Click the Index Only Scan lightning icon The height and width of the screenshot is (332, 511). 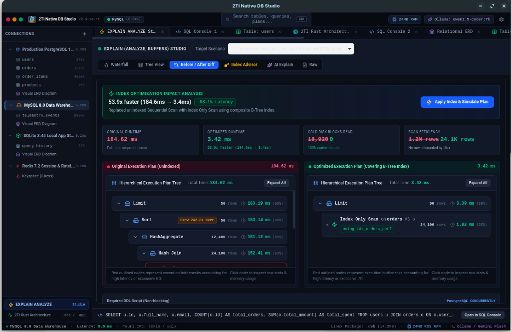pos(334,224)
